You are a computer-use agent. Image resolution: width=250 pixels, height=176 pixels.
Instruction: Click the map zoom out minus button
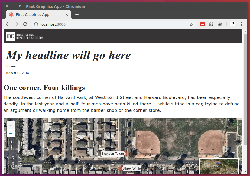11,133
